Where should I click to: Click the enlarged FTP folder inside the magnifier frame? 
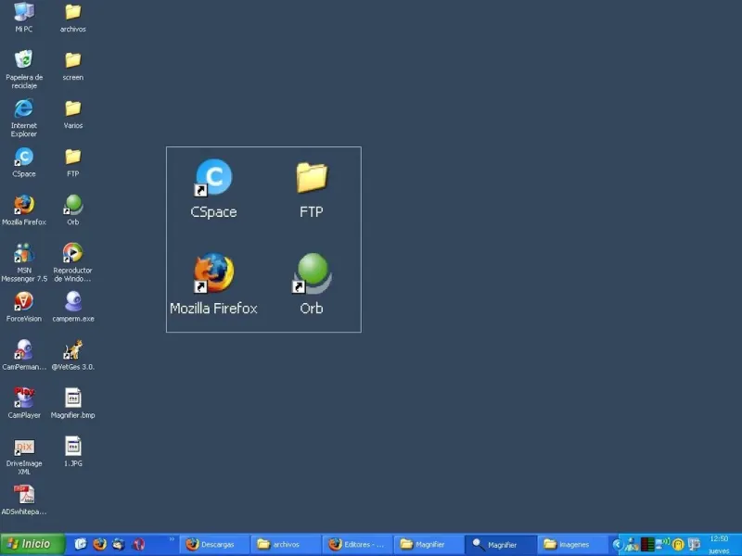312,178
